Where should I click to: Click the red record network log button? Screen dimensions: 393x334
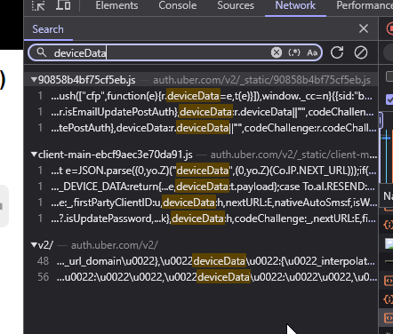coord(389,28)
